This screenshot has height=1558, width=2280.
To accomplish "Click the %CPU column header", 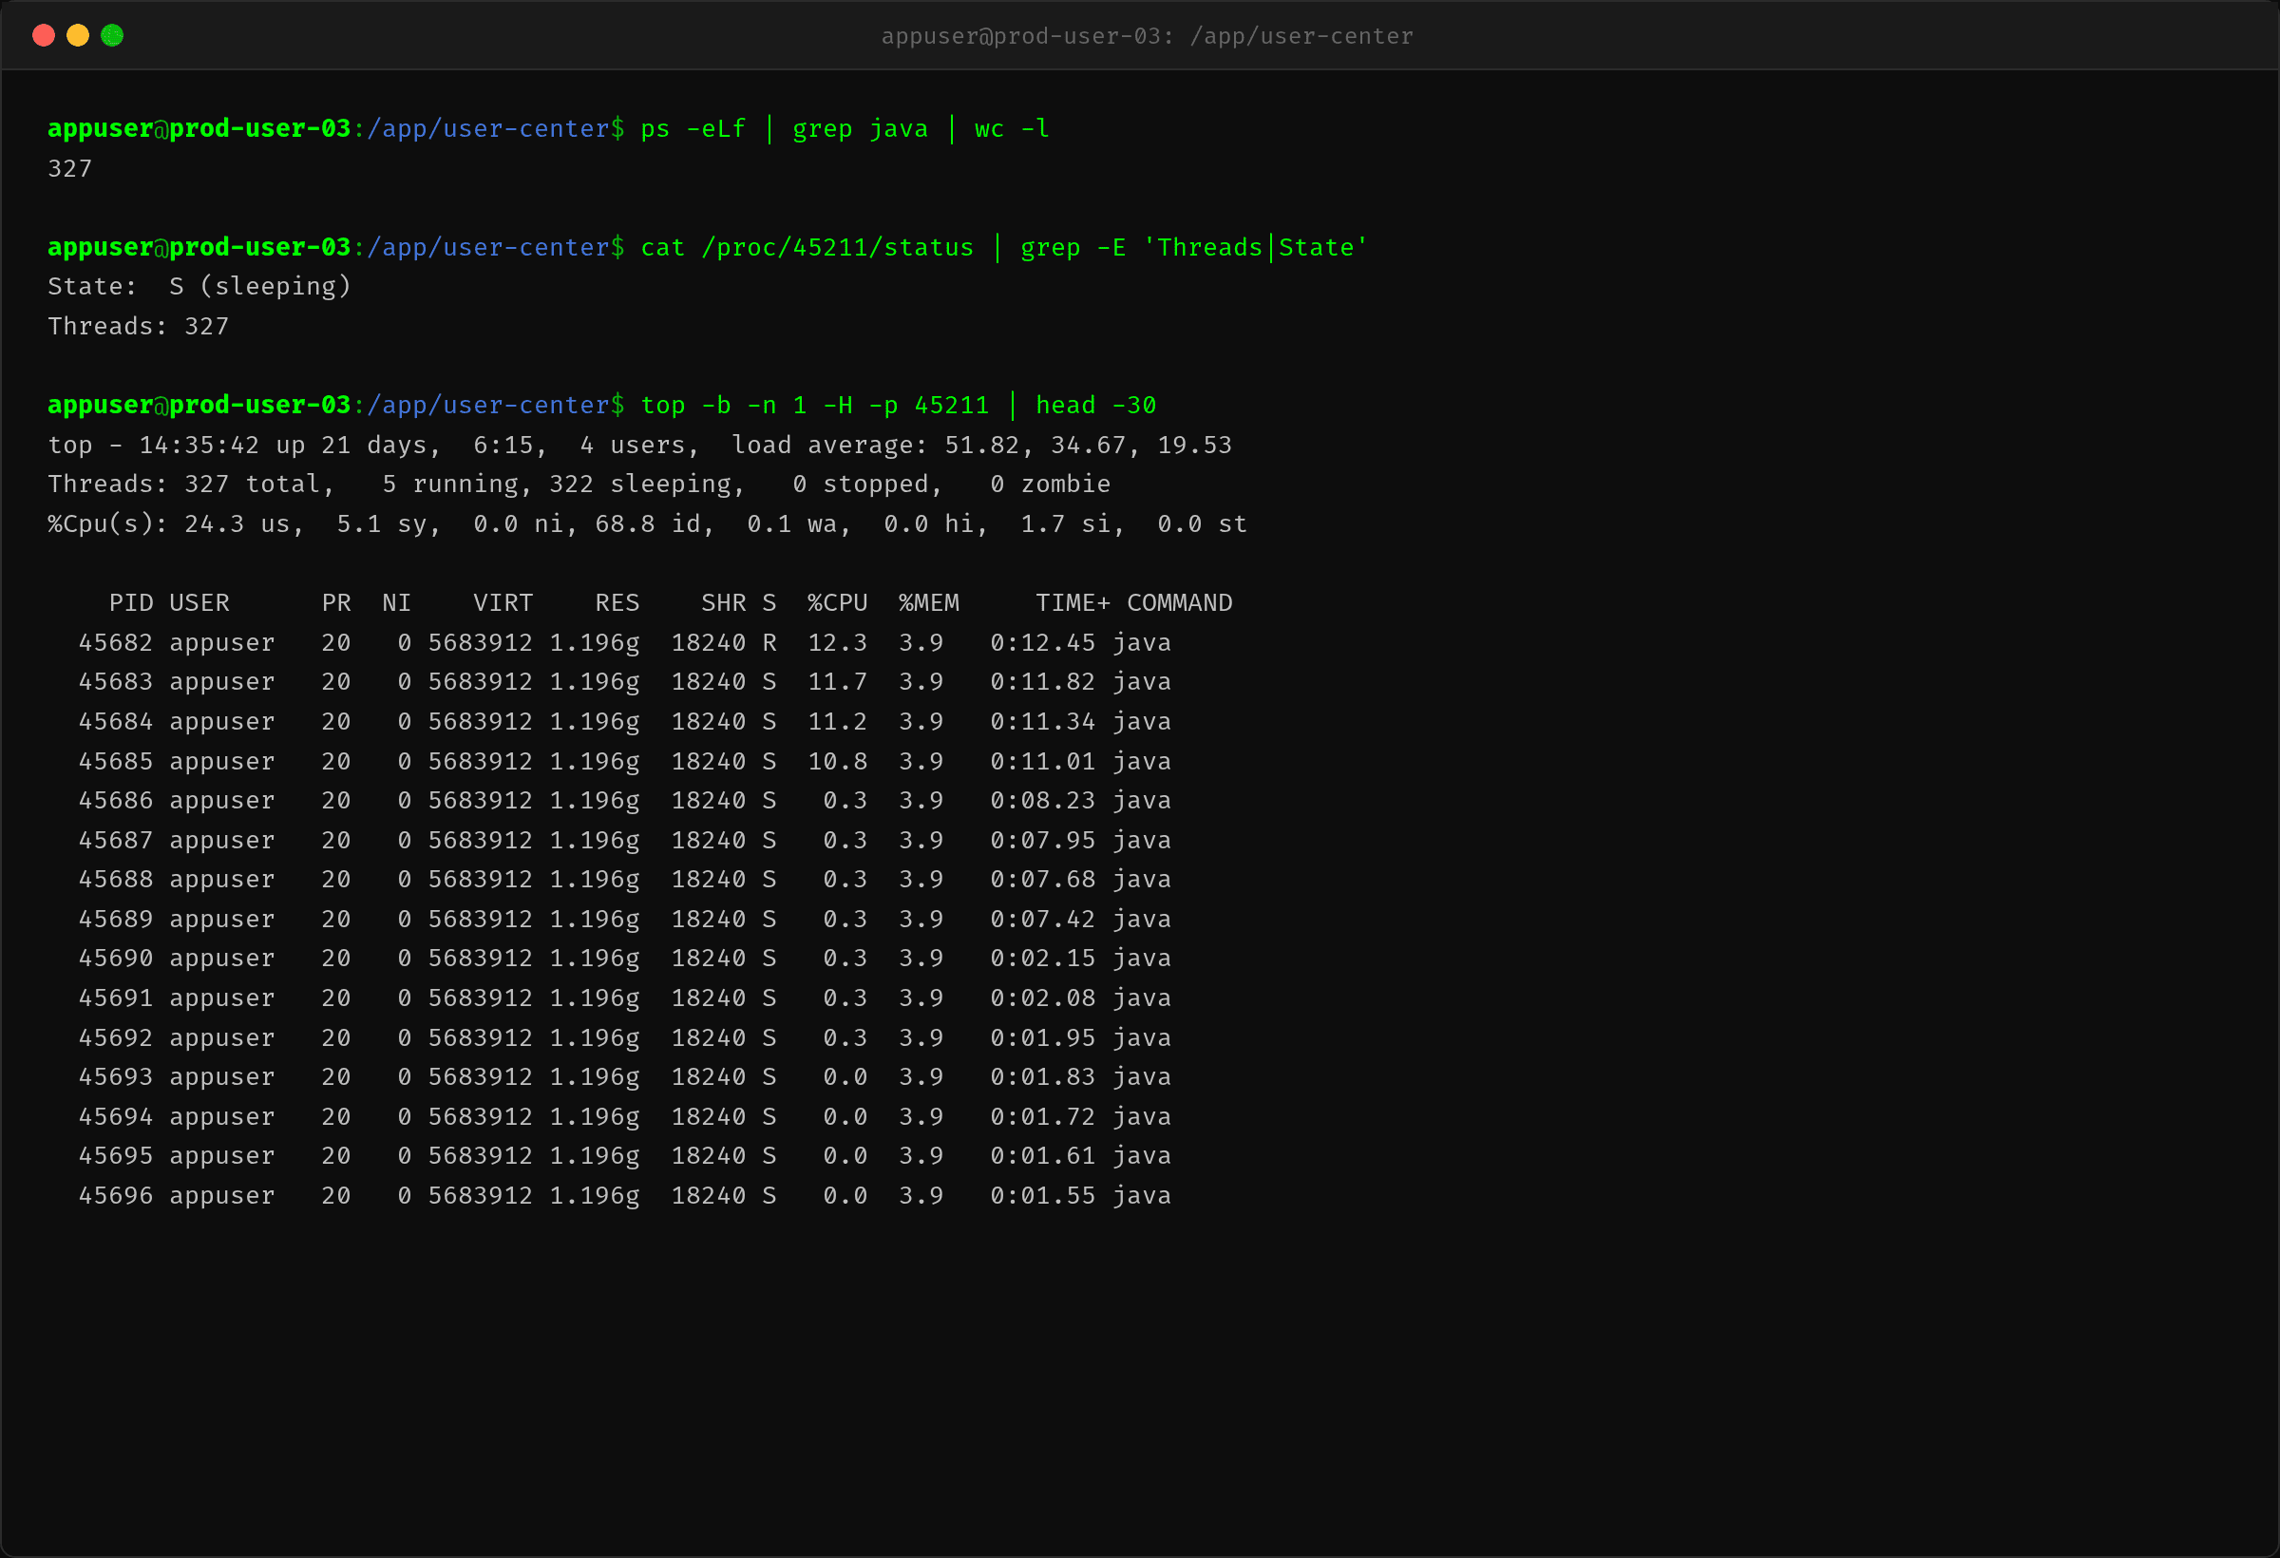I will [837, 603].
